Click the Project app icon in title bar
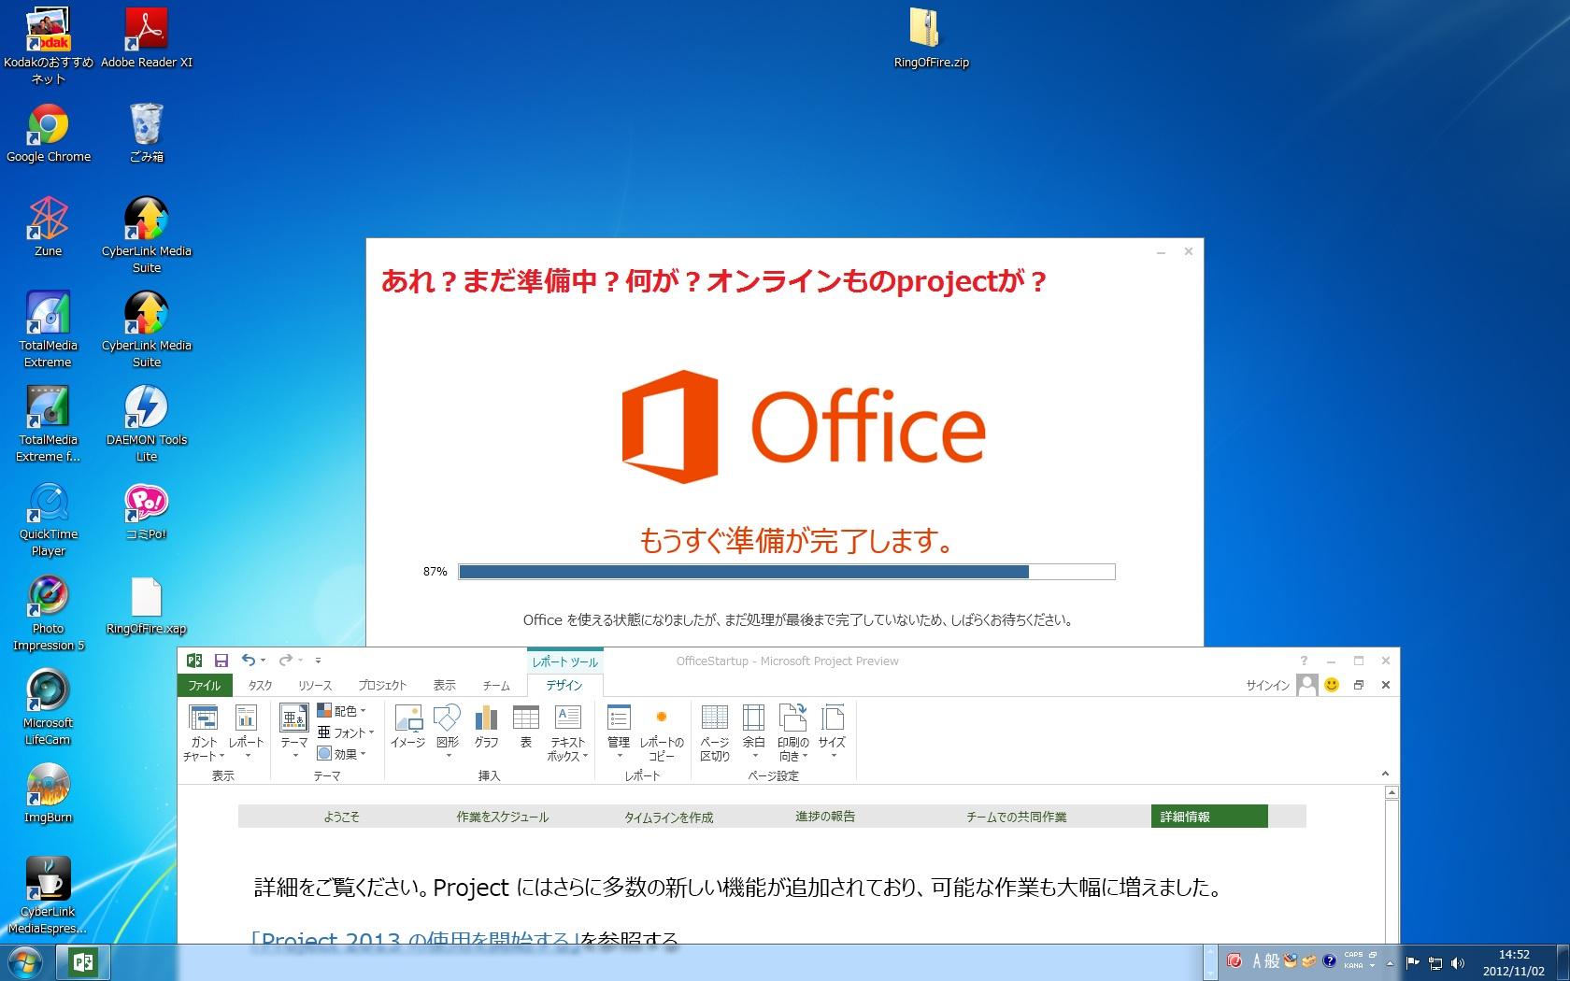 (194, 661)
